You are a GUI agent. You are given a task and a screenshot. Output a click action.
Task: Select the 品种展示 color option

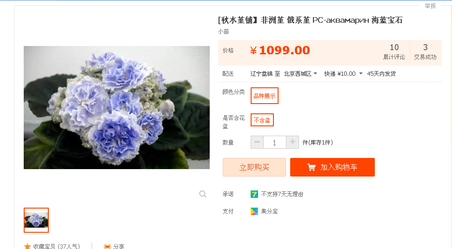[x=264, y=96]
